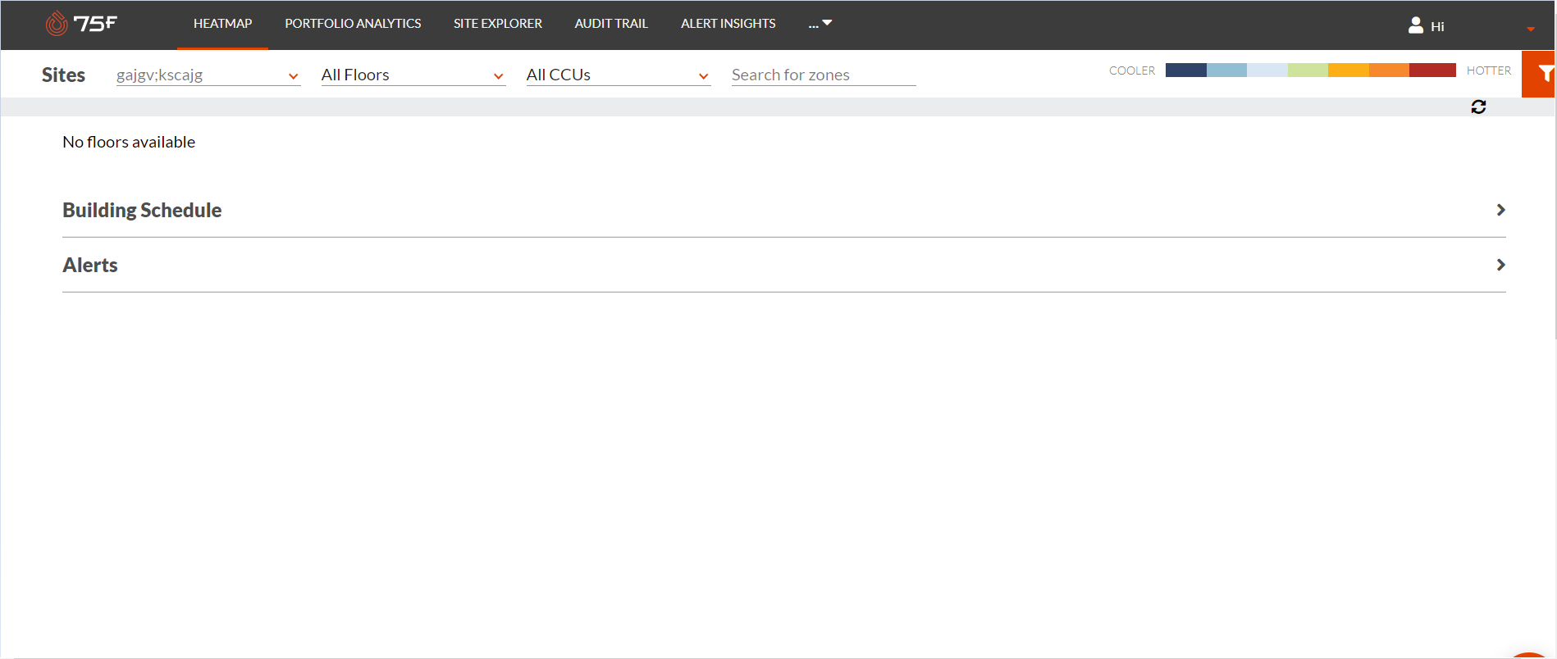Expand the Building Schedule section chevron

[1500, 210]
